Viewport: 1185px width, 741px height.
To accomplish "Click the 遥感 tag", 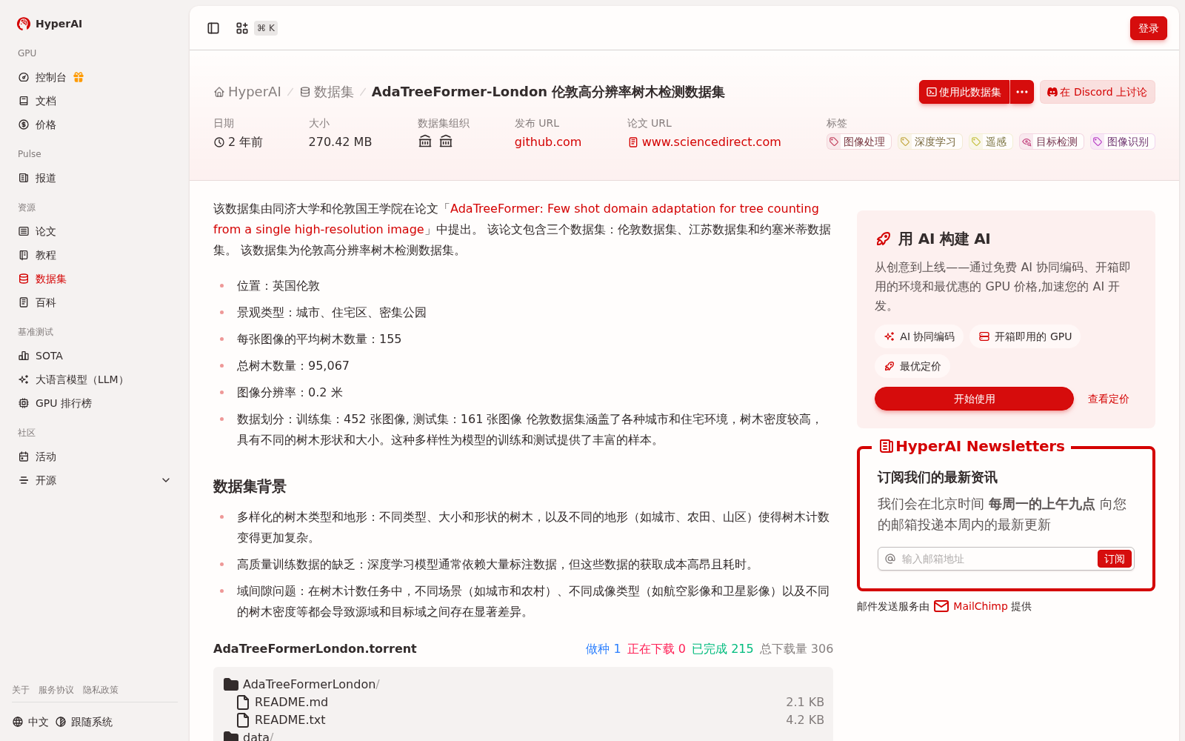I will point(990,142).
